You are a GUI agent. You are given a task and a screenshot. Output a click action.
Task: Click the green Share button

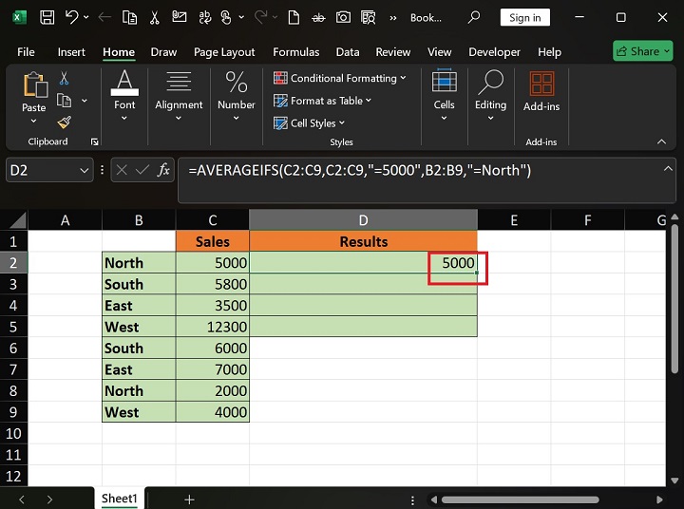coord(642,51)
